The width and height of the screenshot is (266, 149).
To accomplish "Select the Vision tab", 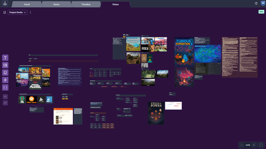I will click(116, 5).
